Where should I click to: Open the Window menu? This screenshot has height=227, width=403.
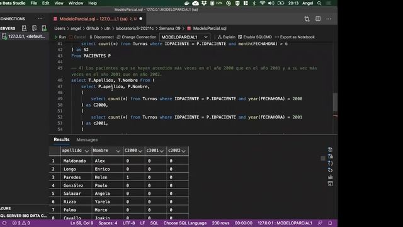coord(76,3)
